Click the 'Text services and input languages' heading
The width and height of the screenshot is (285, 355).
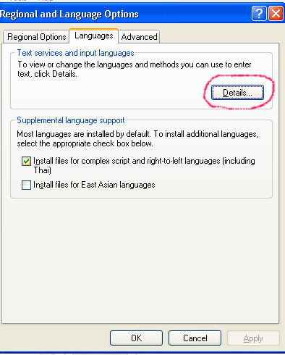tap(75, 53)
